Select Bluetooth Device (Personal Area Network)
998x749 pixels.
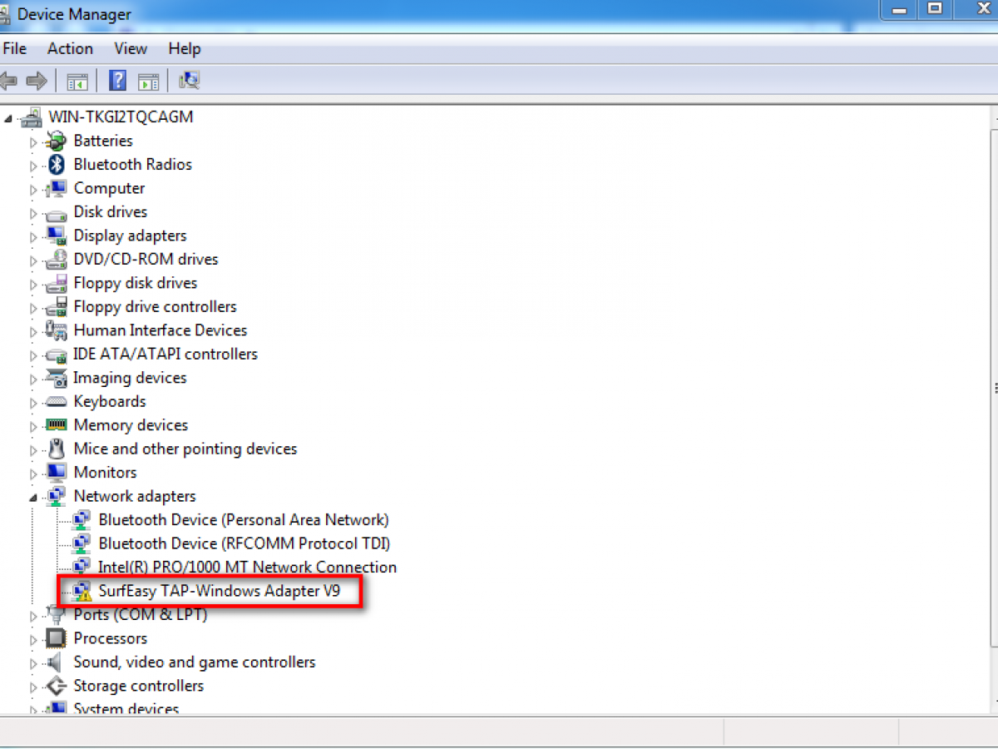(244, 519)
